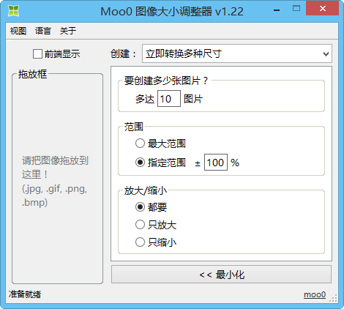
Task: Open the moo0 link in status bar
Action: 315,294
